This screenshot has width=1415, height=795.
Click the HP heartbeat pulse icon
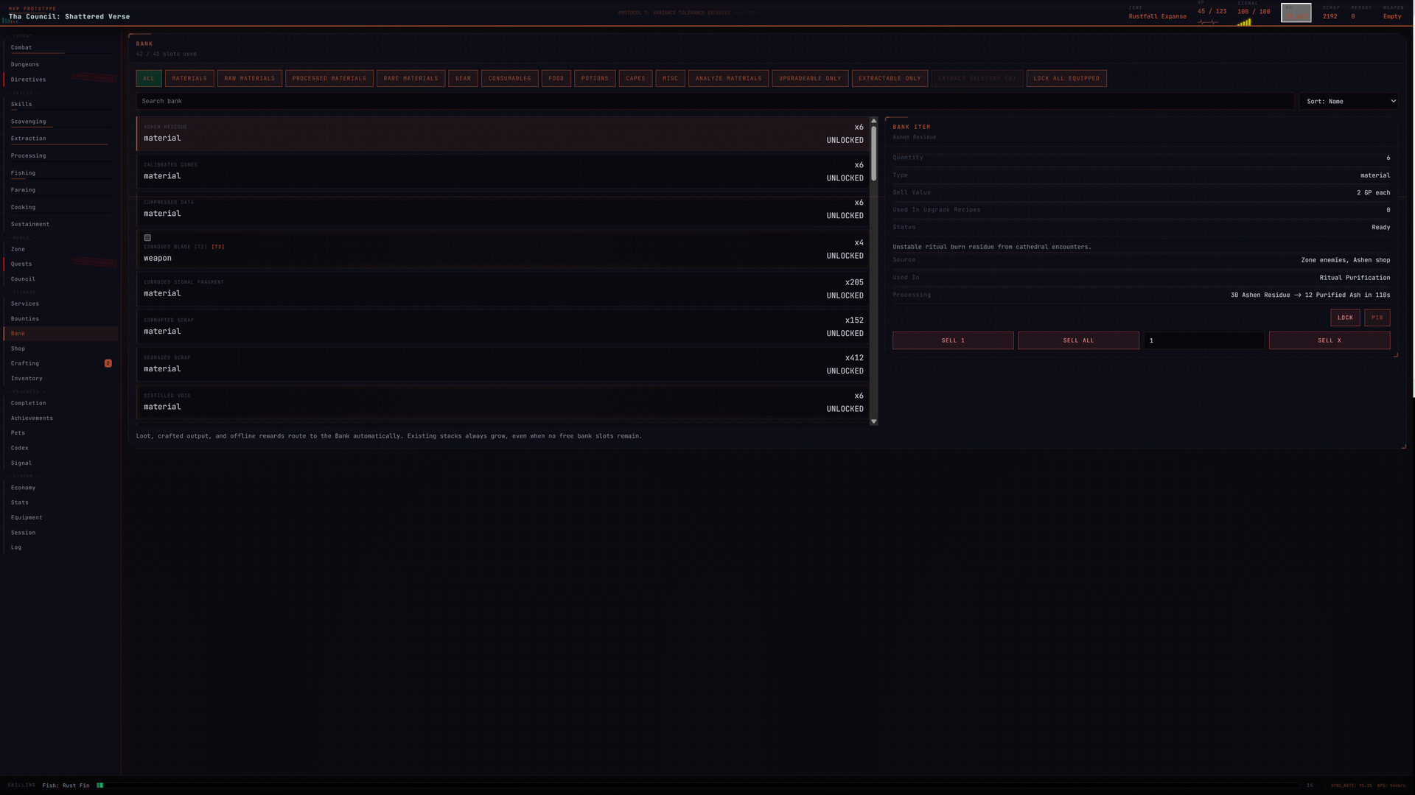(x=1208, y=23)
